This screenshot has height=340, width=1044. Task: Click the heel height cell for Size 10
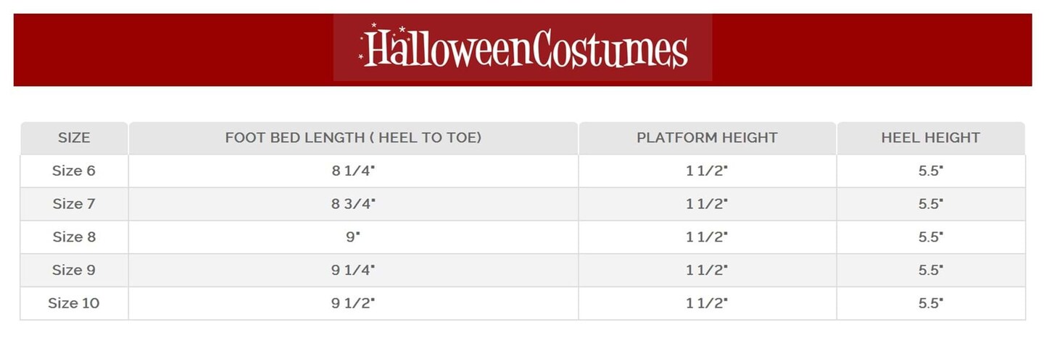click(x=930, y=303)
